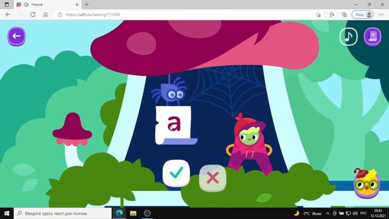Open network status tray icon

pos(348,214)
